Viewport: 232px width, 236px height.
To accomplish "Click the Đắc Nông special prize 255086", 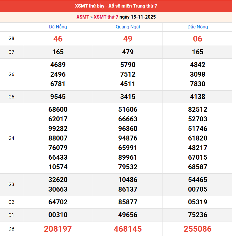I will click(197, 229).
